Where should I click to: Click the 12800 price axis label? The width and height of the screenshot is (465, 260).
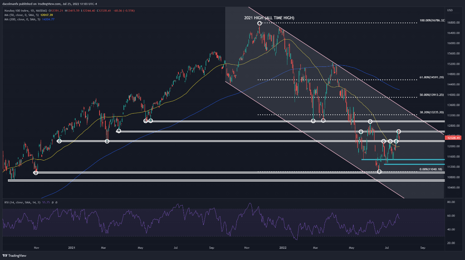(453, 126)
